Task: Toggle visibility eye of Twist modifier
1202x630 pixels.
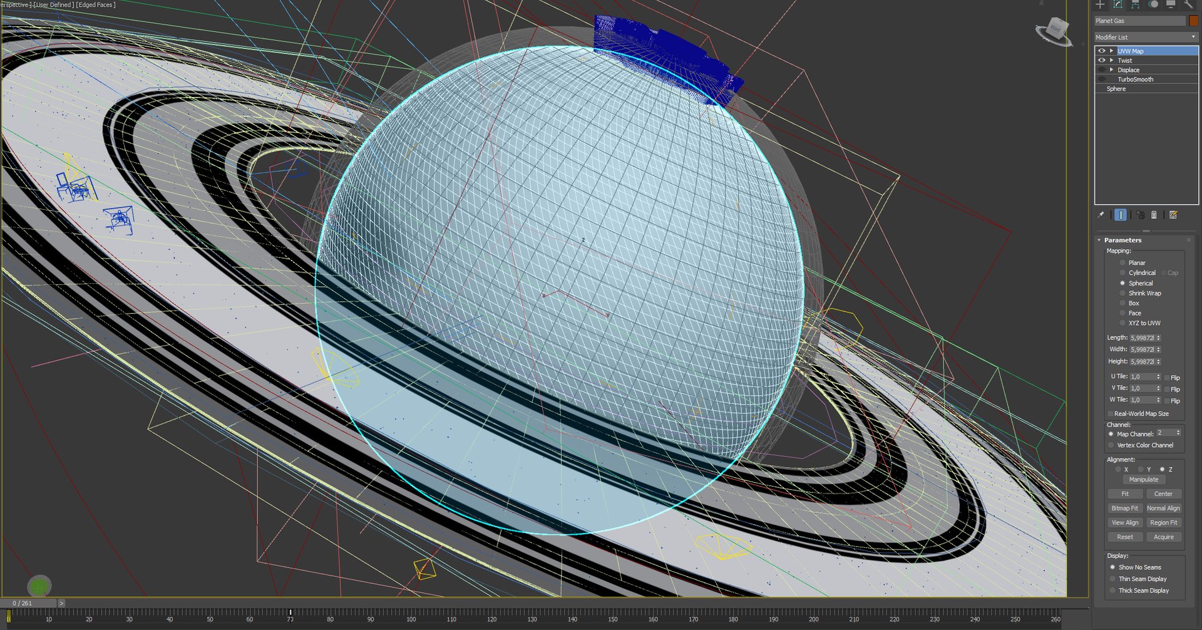Action: (x=1102, y=60)
